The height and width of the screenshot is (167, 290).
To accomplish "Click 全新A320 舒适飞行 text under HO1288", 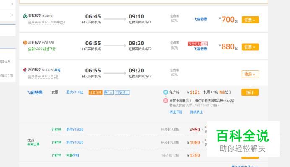I will [42, 49].
